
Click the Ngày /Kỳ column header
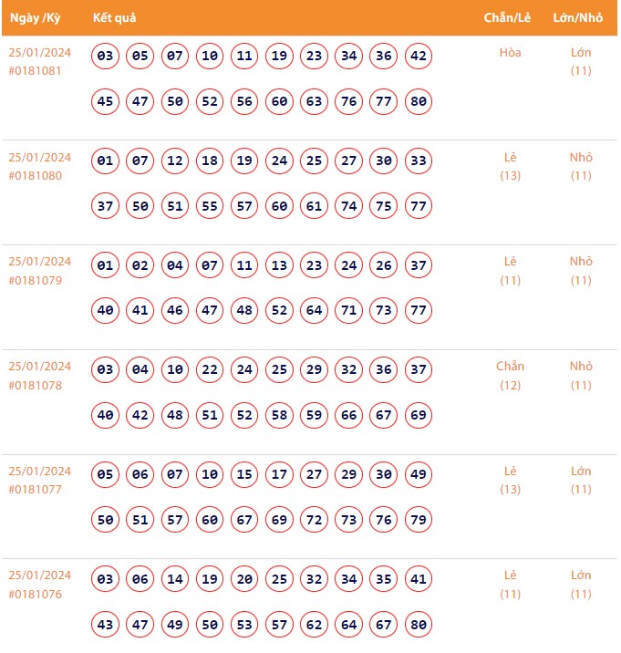click(x=35, y=18)
